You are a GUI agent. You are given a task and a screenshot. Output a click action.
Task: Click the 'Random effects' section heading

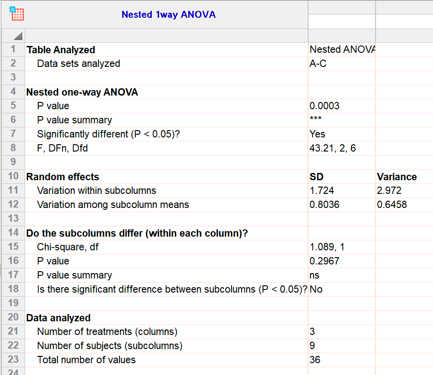pyautogui.click(x=62, y=177)
